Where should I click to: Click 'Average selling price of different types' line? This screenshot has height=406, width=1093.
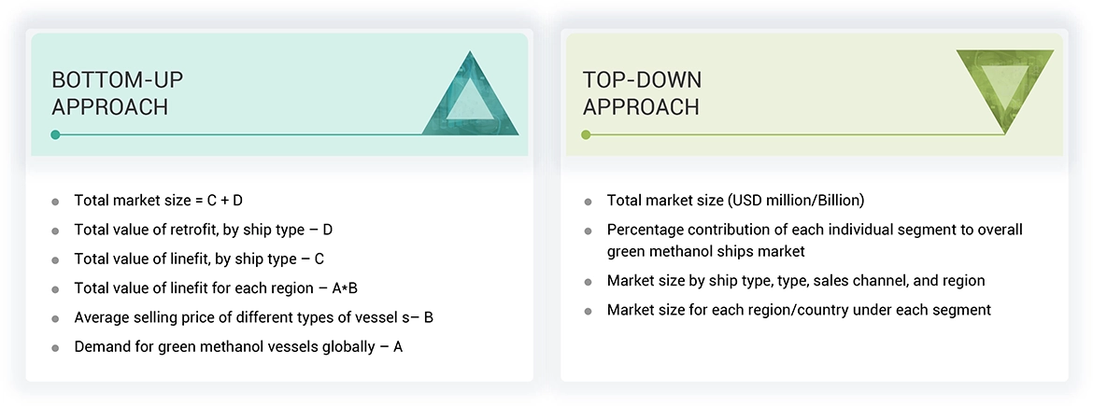click(x=253, y=317)
